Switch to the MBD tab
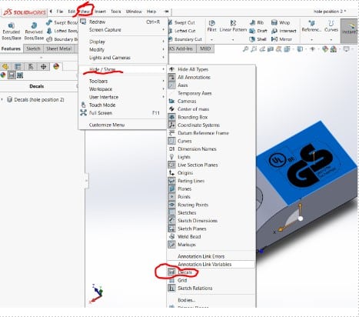 coord(205,48)
